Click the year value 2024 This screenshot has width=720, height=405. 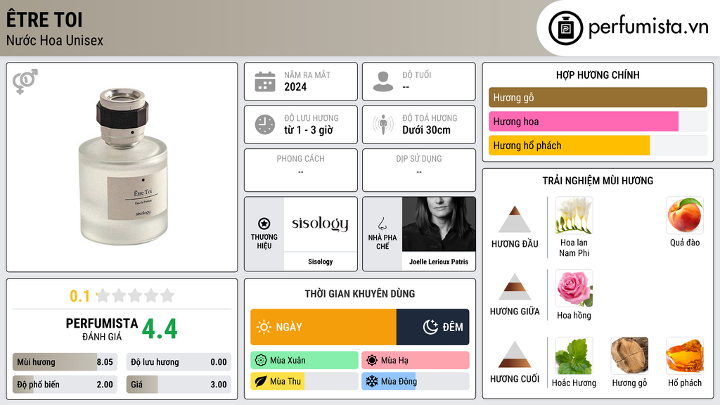(295, 86)
